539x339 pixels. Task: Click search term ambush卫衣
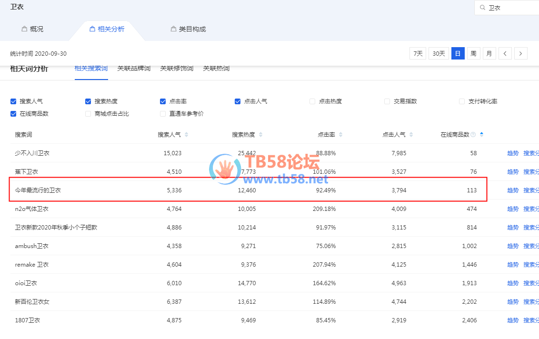click(x=31, y=246)
